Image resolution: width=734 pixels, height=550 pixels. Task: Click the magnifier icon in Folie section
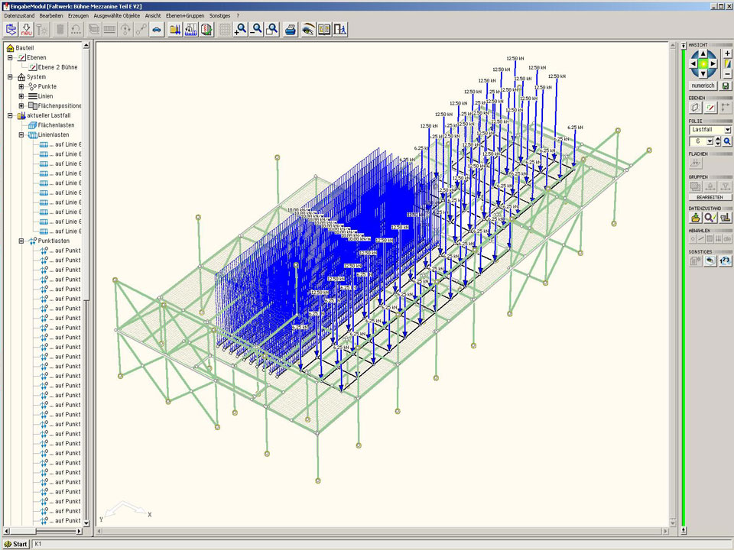727,141
